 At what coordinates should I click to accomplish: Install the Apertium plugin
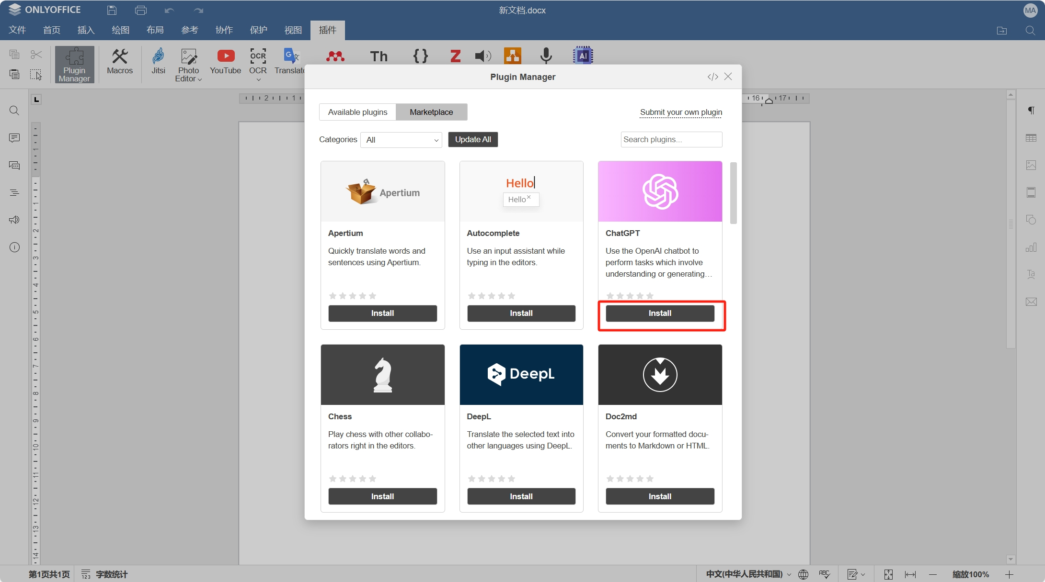pos(382,313)
